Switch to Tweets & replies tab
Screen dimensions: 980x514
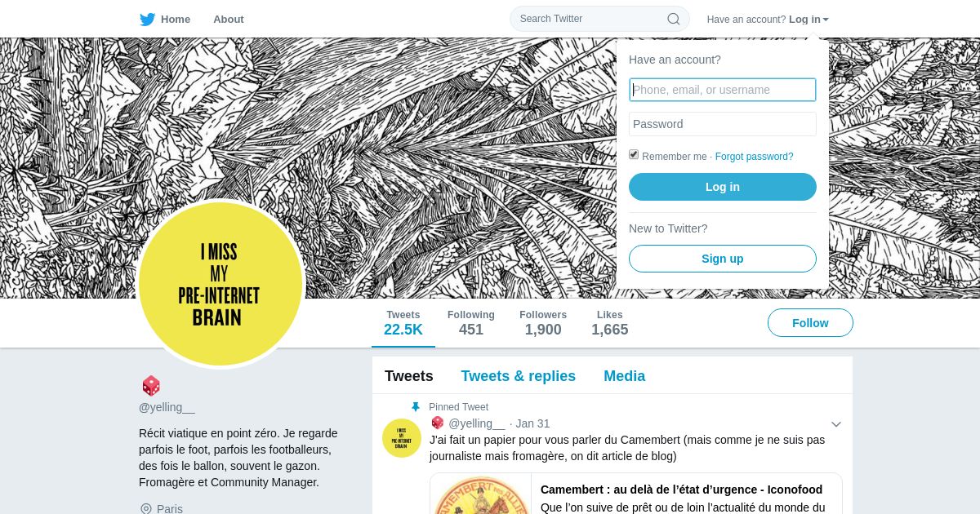(519, 376)
